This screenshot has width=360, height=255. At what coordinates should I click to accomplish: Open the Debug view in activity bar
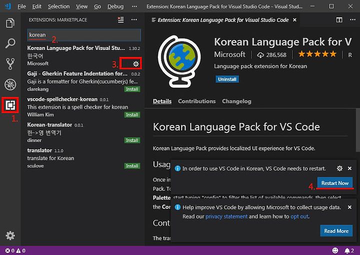tap(10, 84)
